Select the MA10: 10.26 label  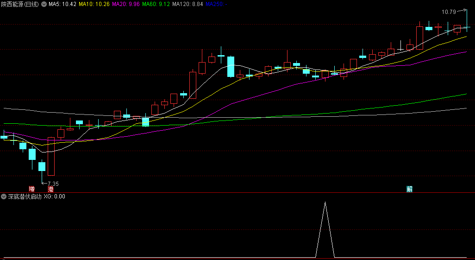(x=94, y=4)
